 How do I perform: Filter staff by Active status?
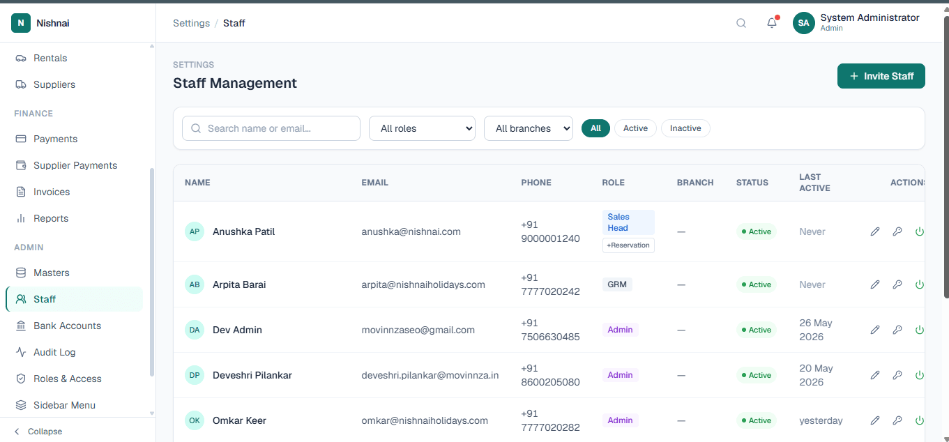tap(635, 128)
